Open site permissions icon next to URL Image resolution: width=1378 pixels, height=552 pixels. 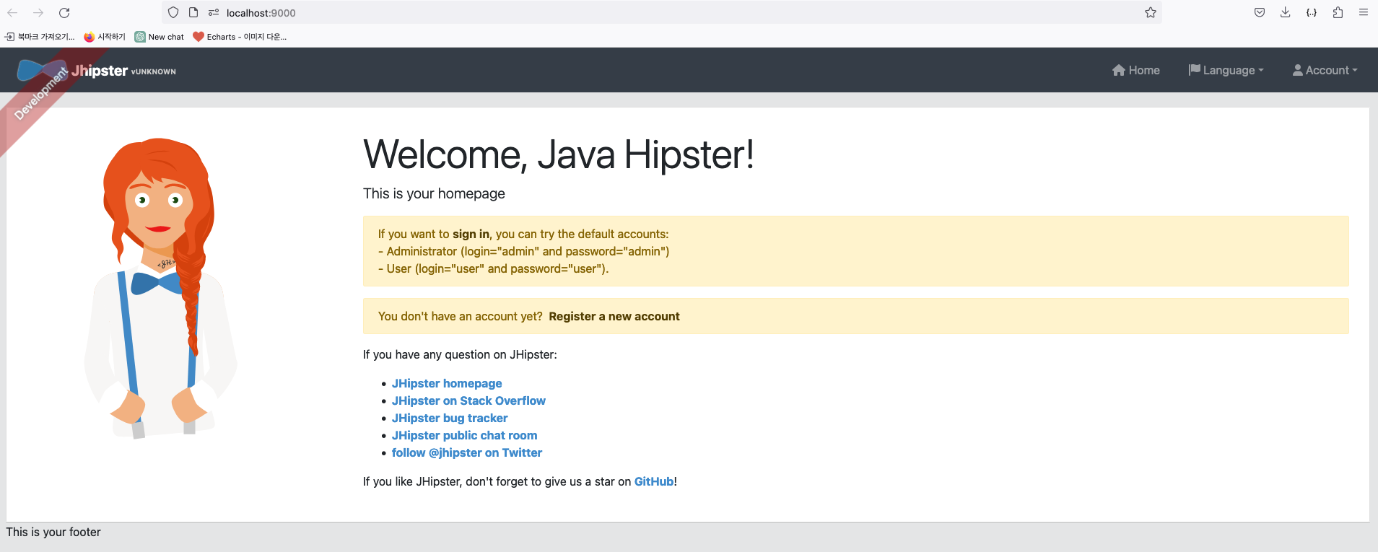click(214, 12)
